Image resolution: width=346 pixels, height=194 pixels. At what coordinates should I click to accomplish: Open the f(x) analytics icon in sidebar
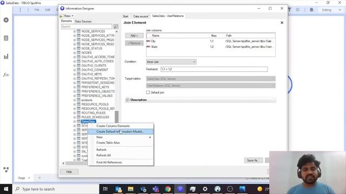pyautogui.click(x=6, y=75)
